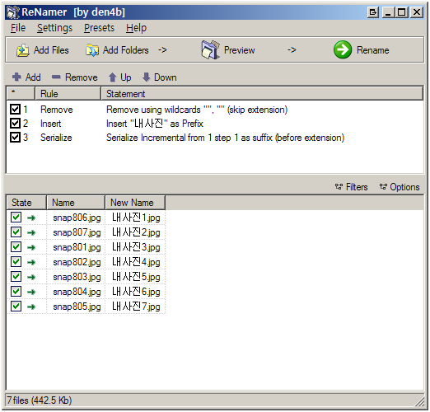
Task: Sort files by New Name column
Action: click(x=135, y=203)
